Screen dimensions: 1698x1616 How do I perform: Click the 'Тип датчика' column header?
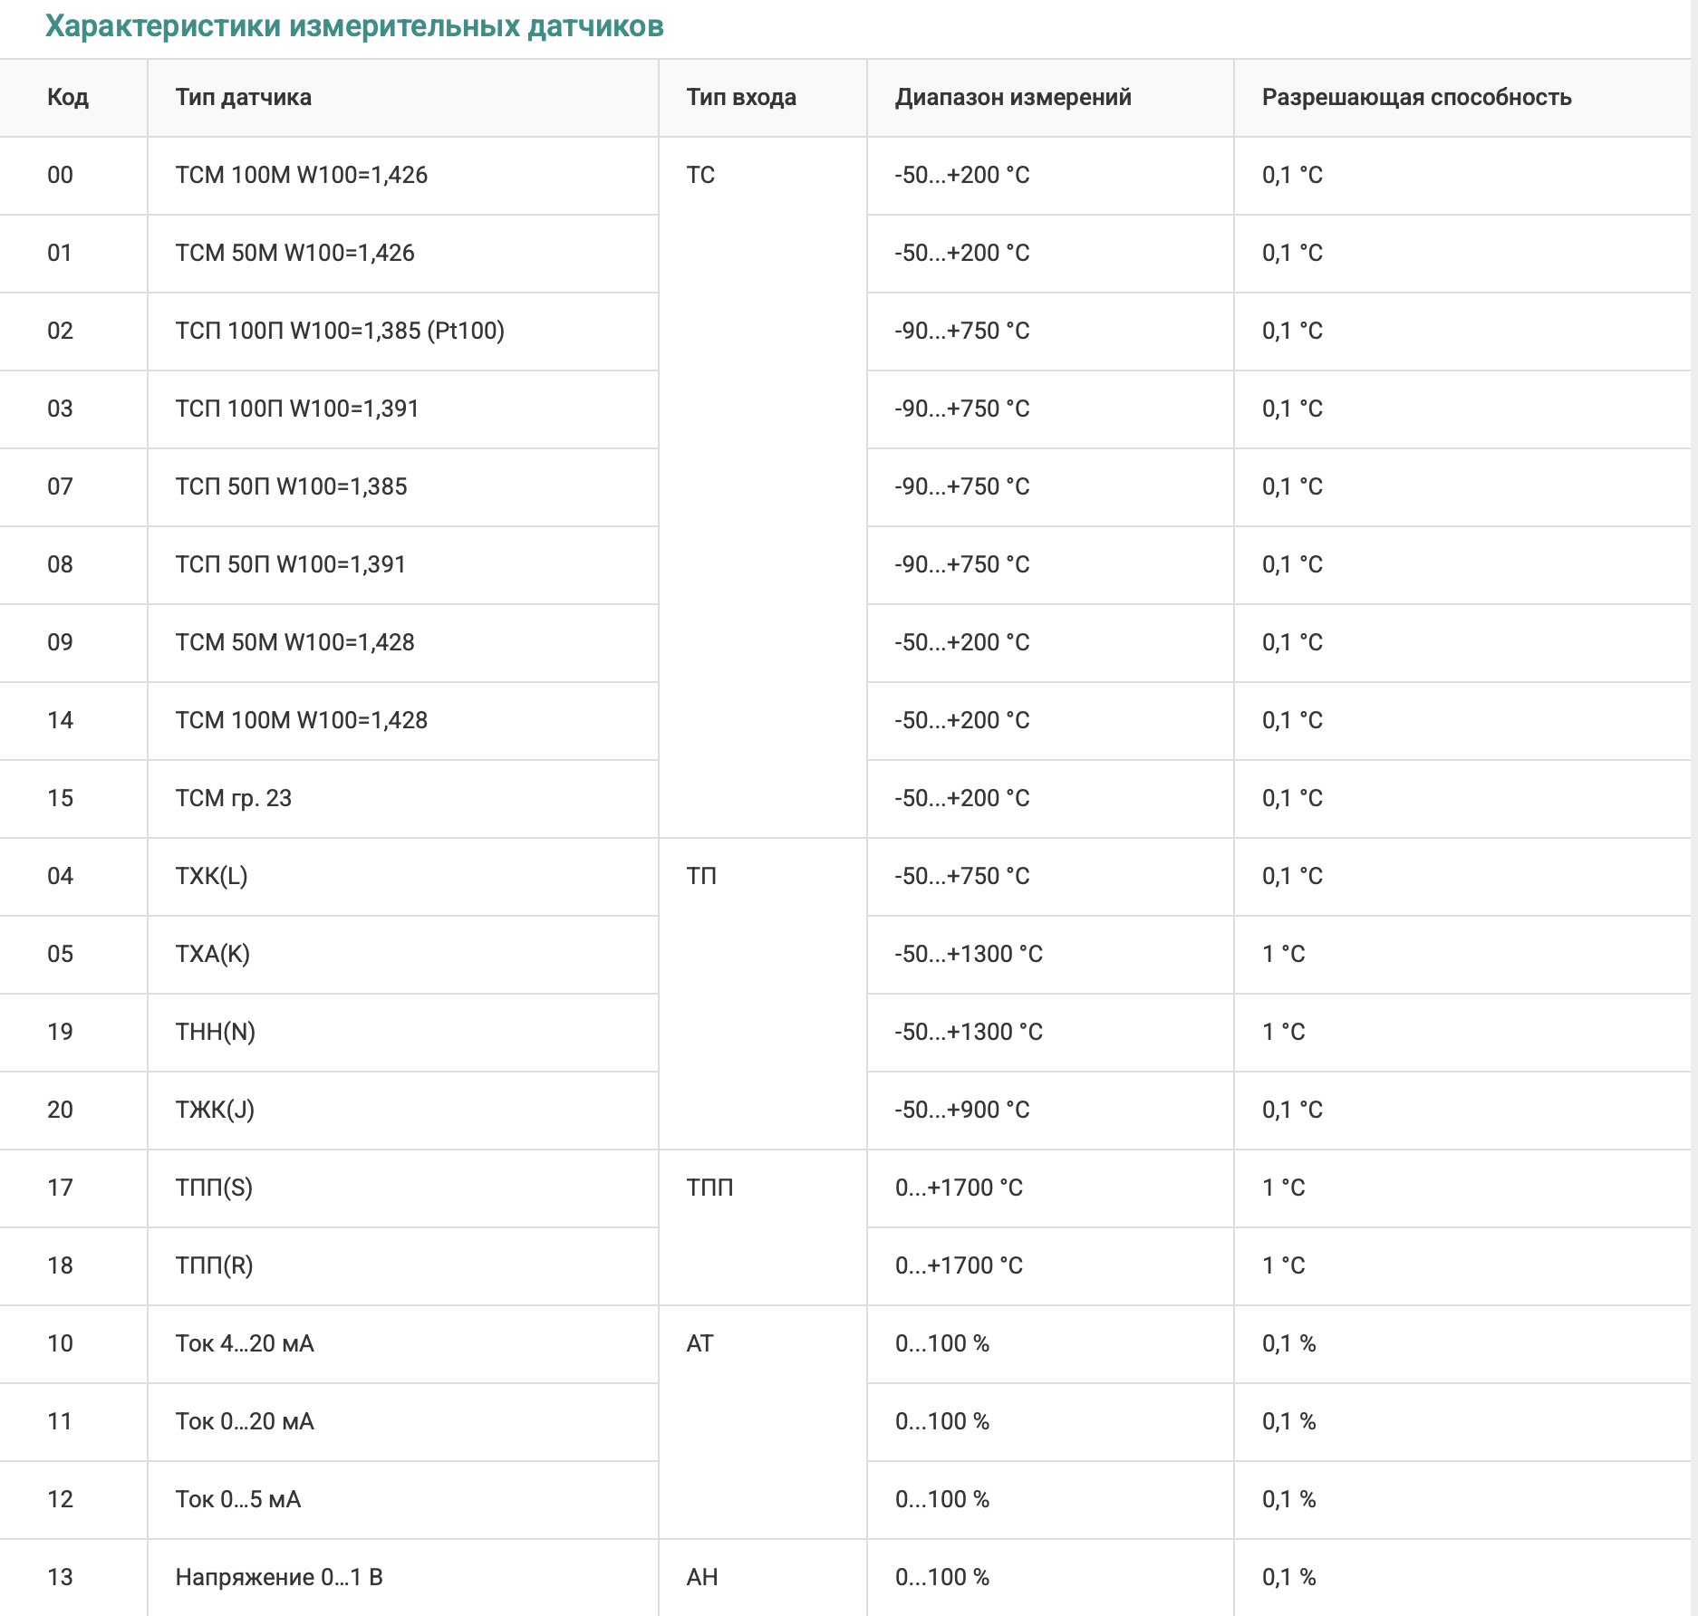coord(243,98)
